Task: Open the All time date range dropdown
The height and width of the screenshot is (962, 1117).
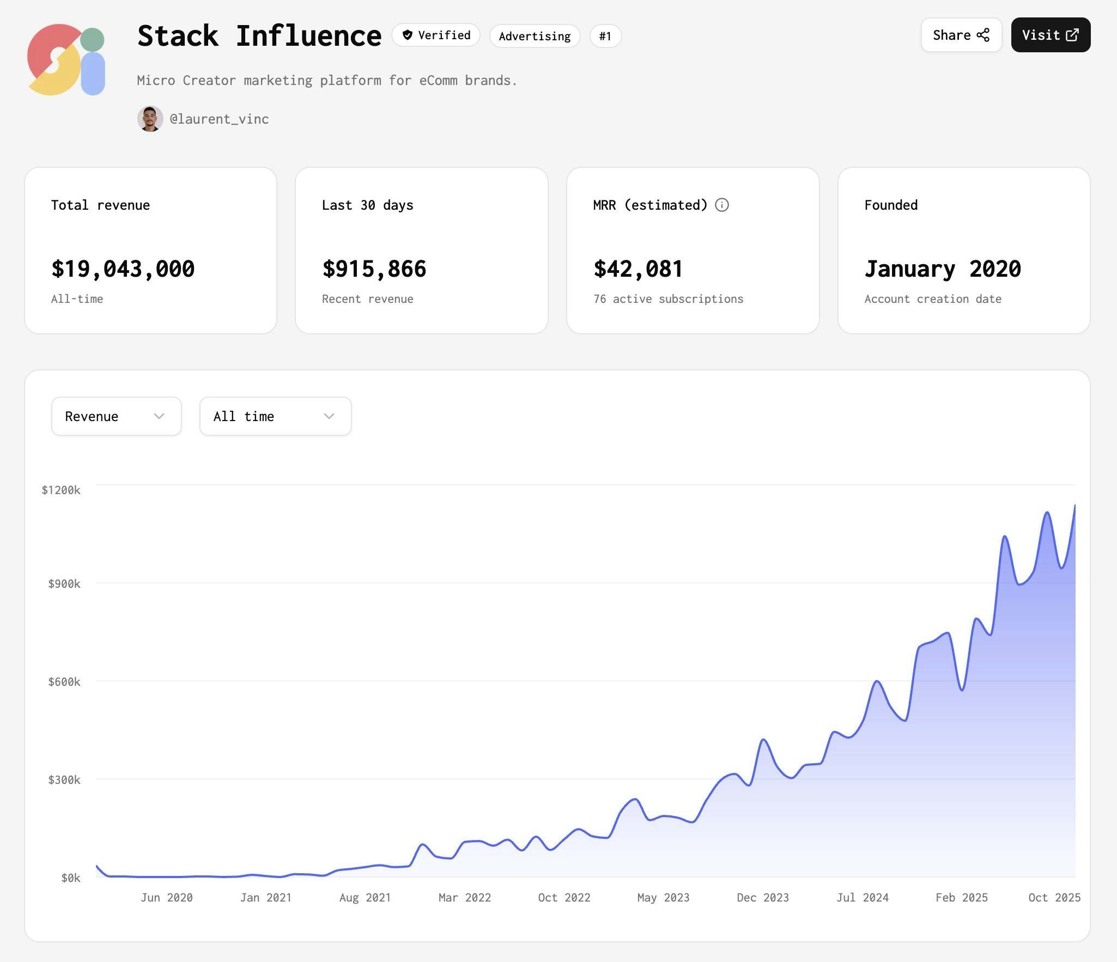Action: 275,416
